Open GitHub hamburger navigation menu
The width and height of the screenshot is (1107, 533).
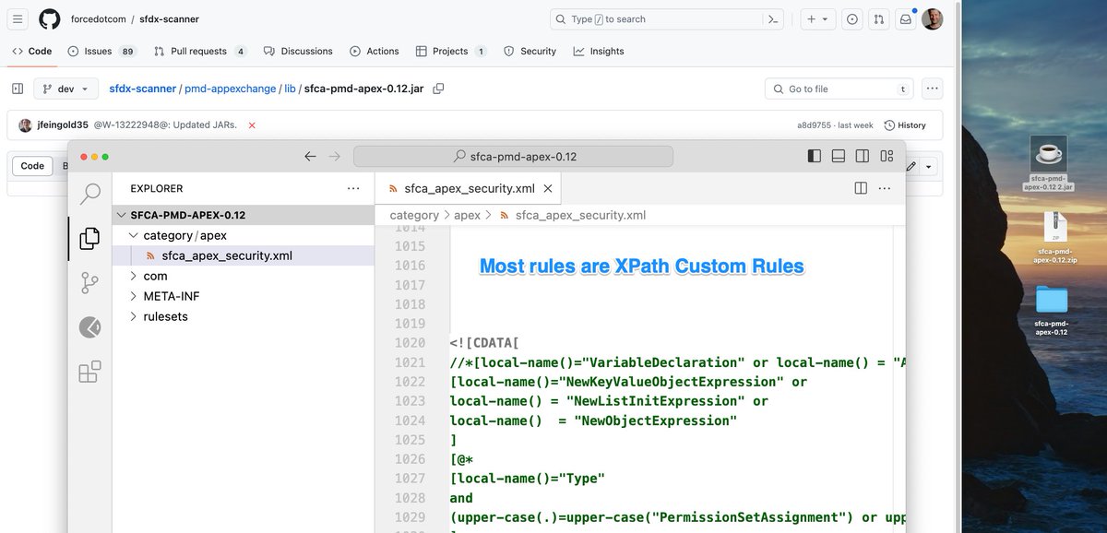point(18,19)
